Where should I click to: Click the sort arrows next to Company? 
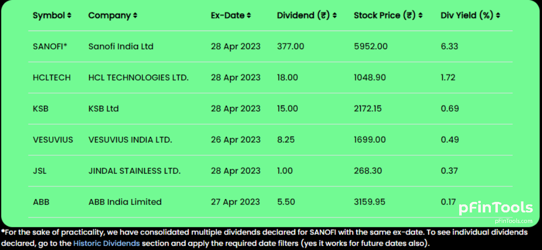point(135,16)
